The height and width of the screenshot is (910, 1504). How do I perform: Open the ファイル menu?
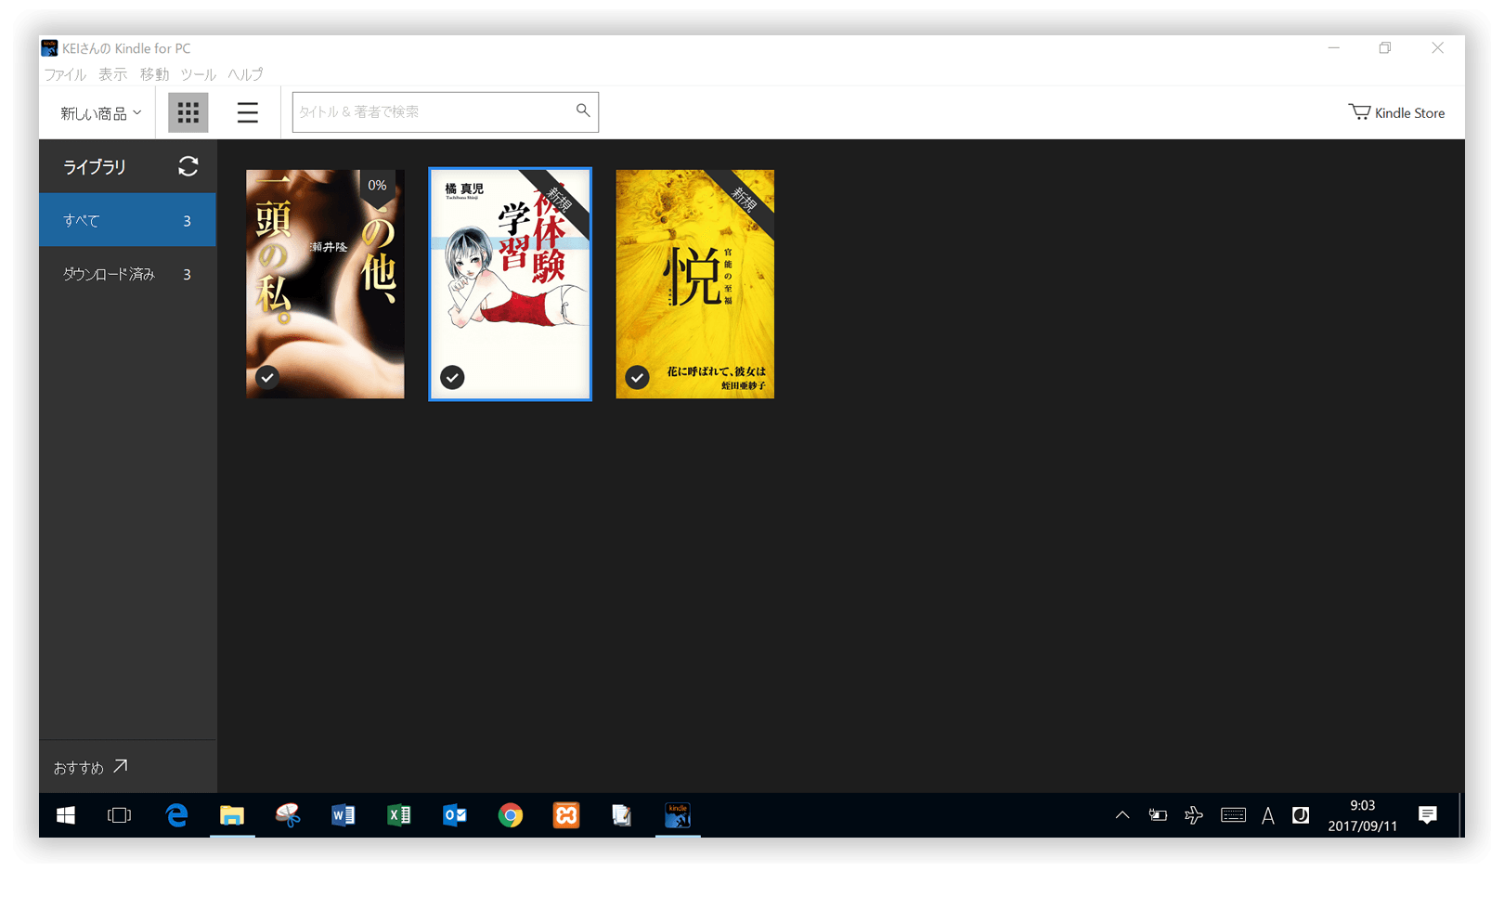pyautogui.click(x=65, y=74)
